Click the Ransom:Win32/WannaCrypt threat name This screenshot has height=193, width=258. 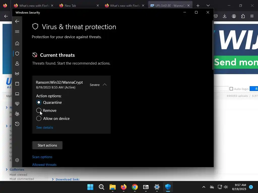click(x=59, y=82)
